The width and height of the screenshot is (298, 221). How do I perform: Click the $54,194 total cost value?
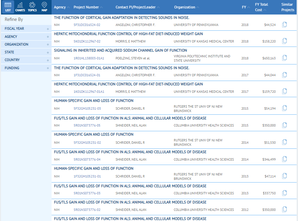pos(270,109)
